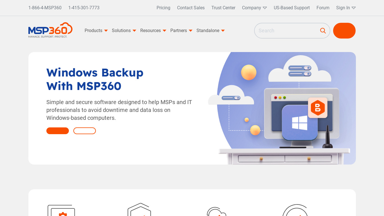Click phone number 1-866-4-MSP360

(45, 8)
